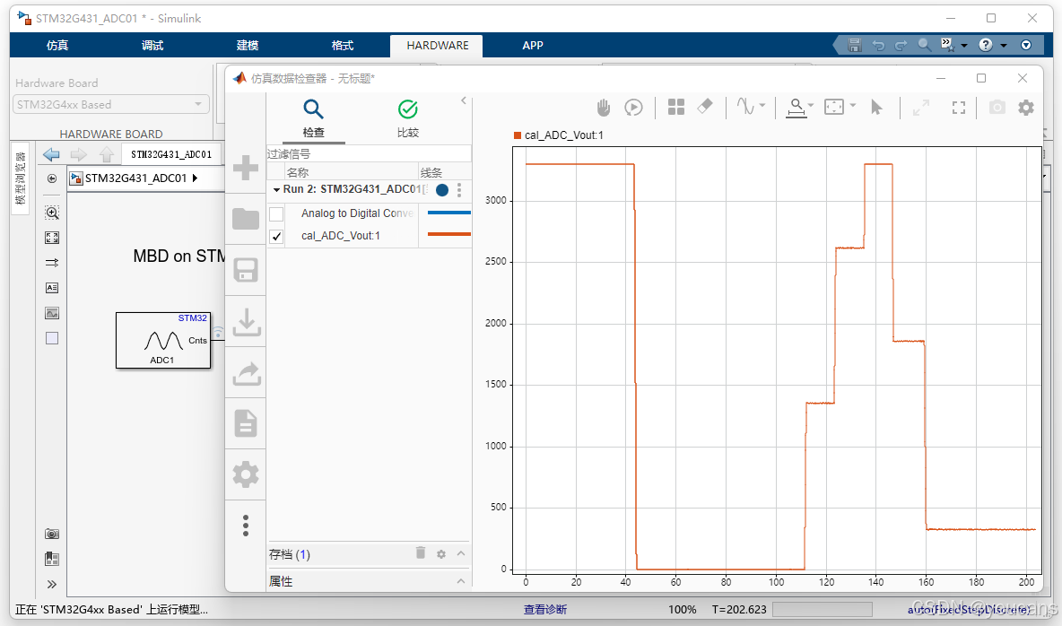Collapse the inspector left panel with the chevron
This screenshot has height=626, width=1062.
(x=464, y=100)
